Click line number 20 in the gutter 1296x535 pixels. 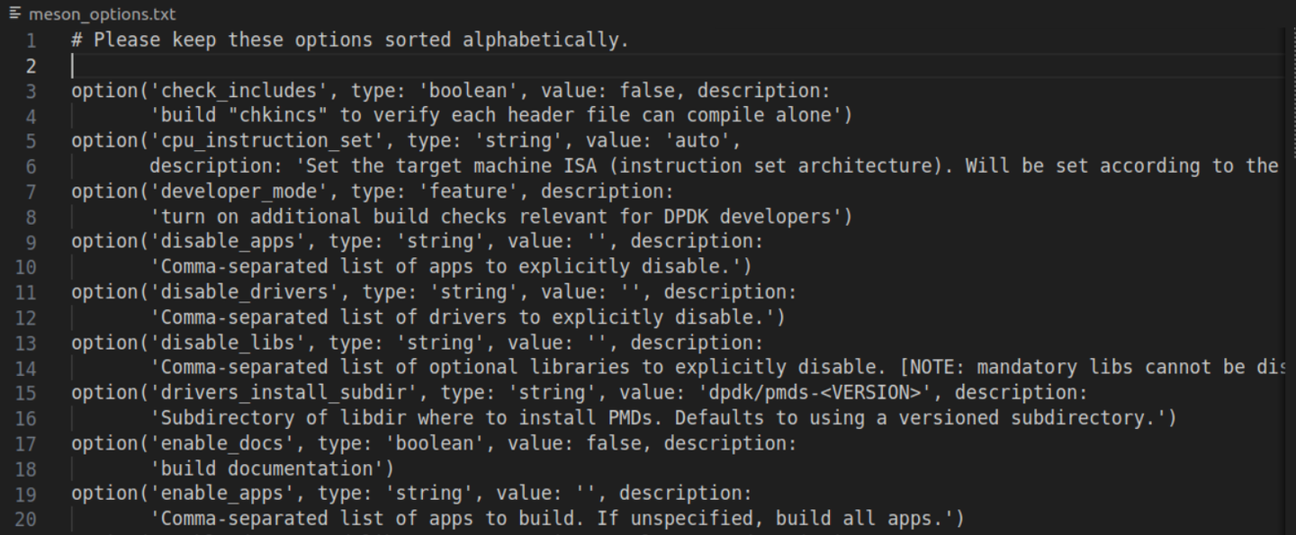[x=26, y=519]
